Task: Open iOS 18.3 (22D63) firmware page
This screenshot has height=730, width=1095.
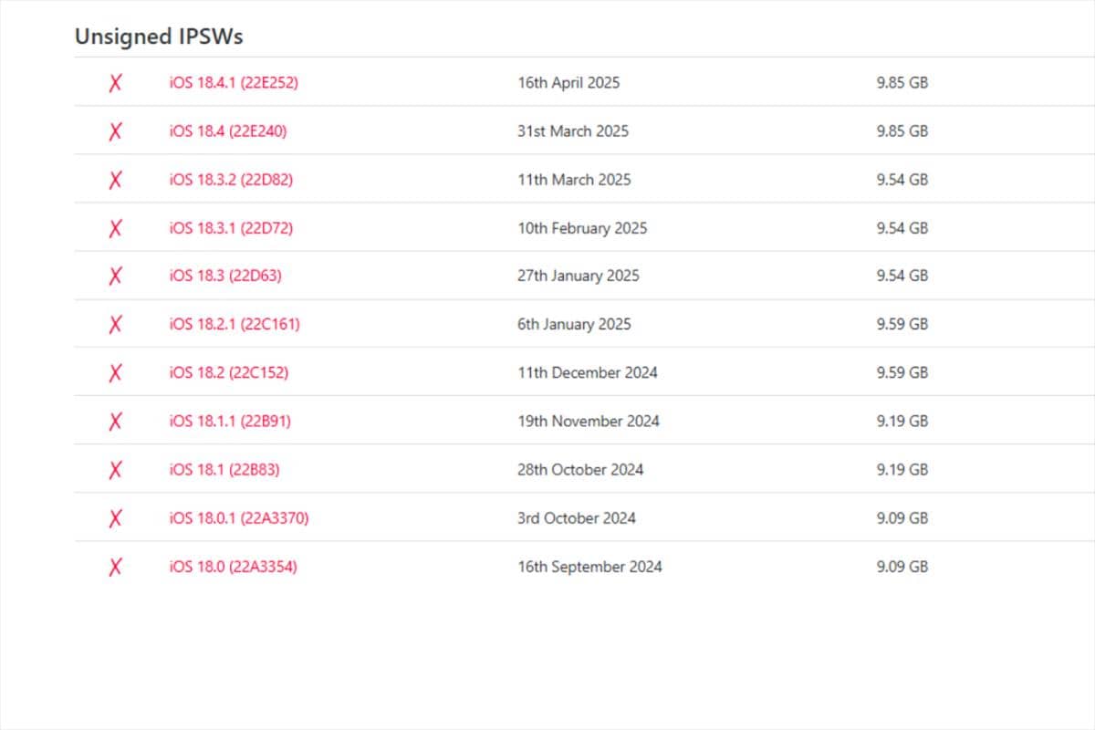Action: [x=225, y=276]
